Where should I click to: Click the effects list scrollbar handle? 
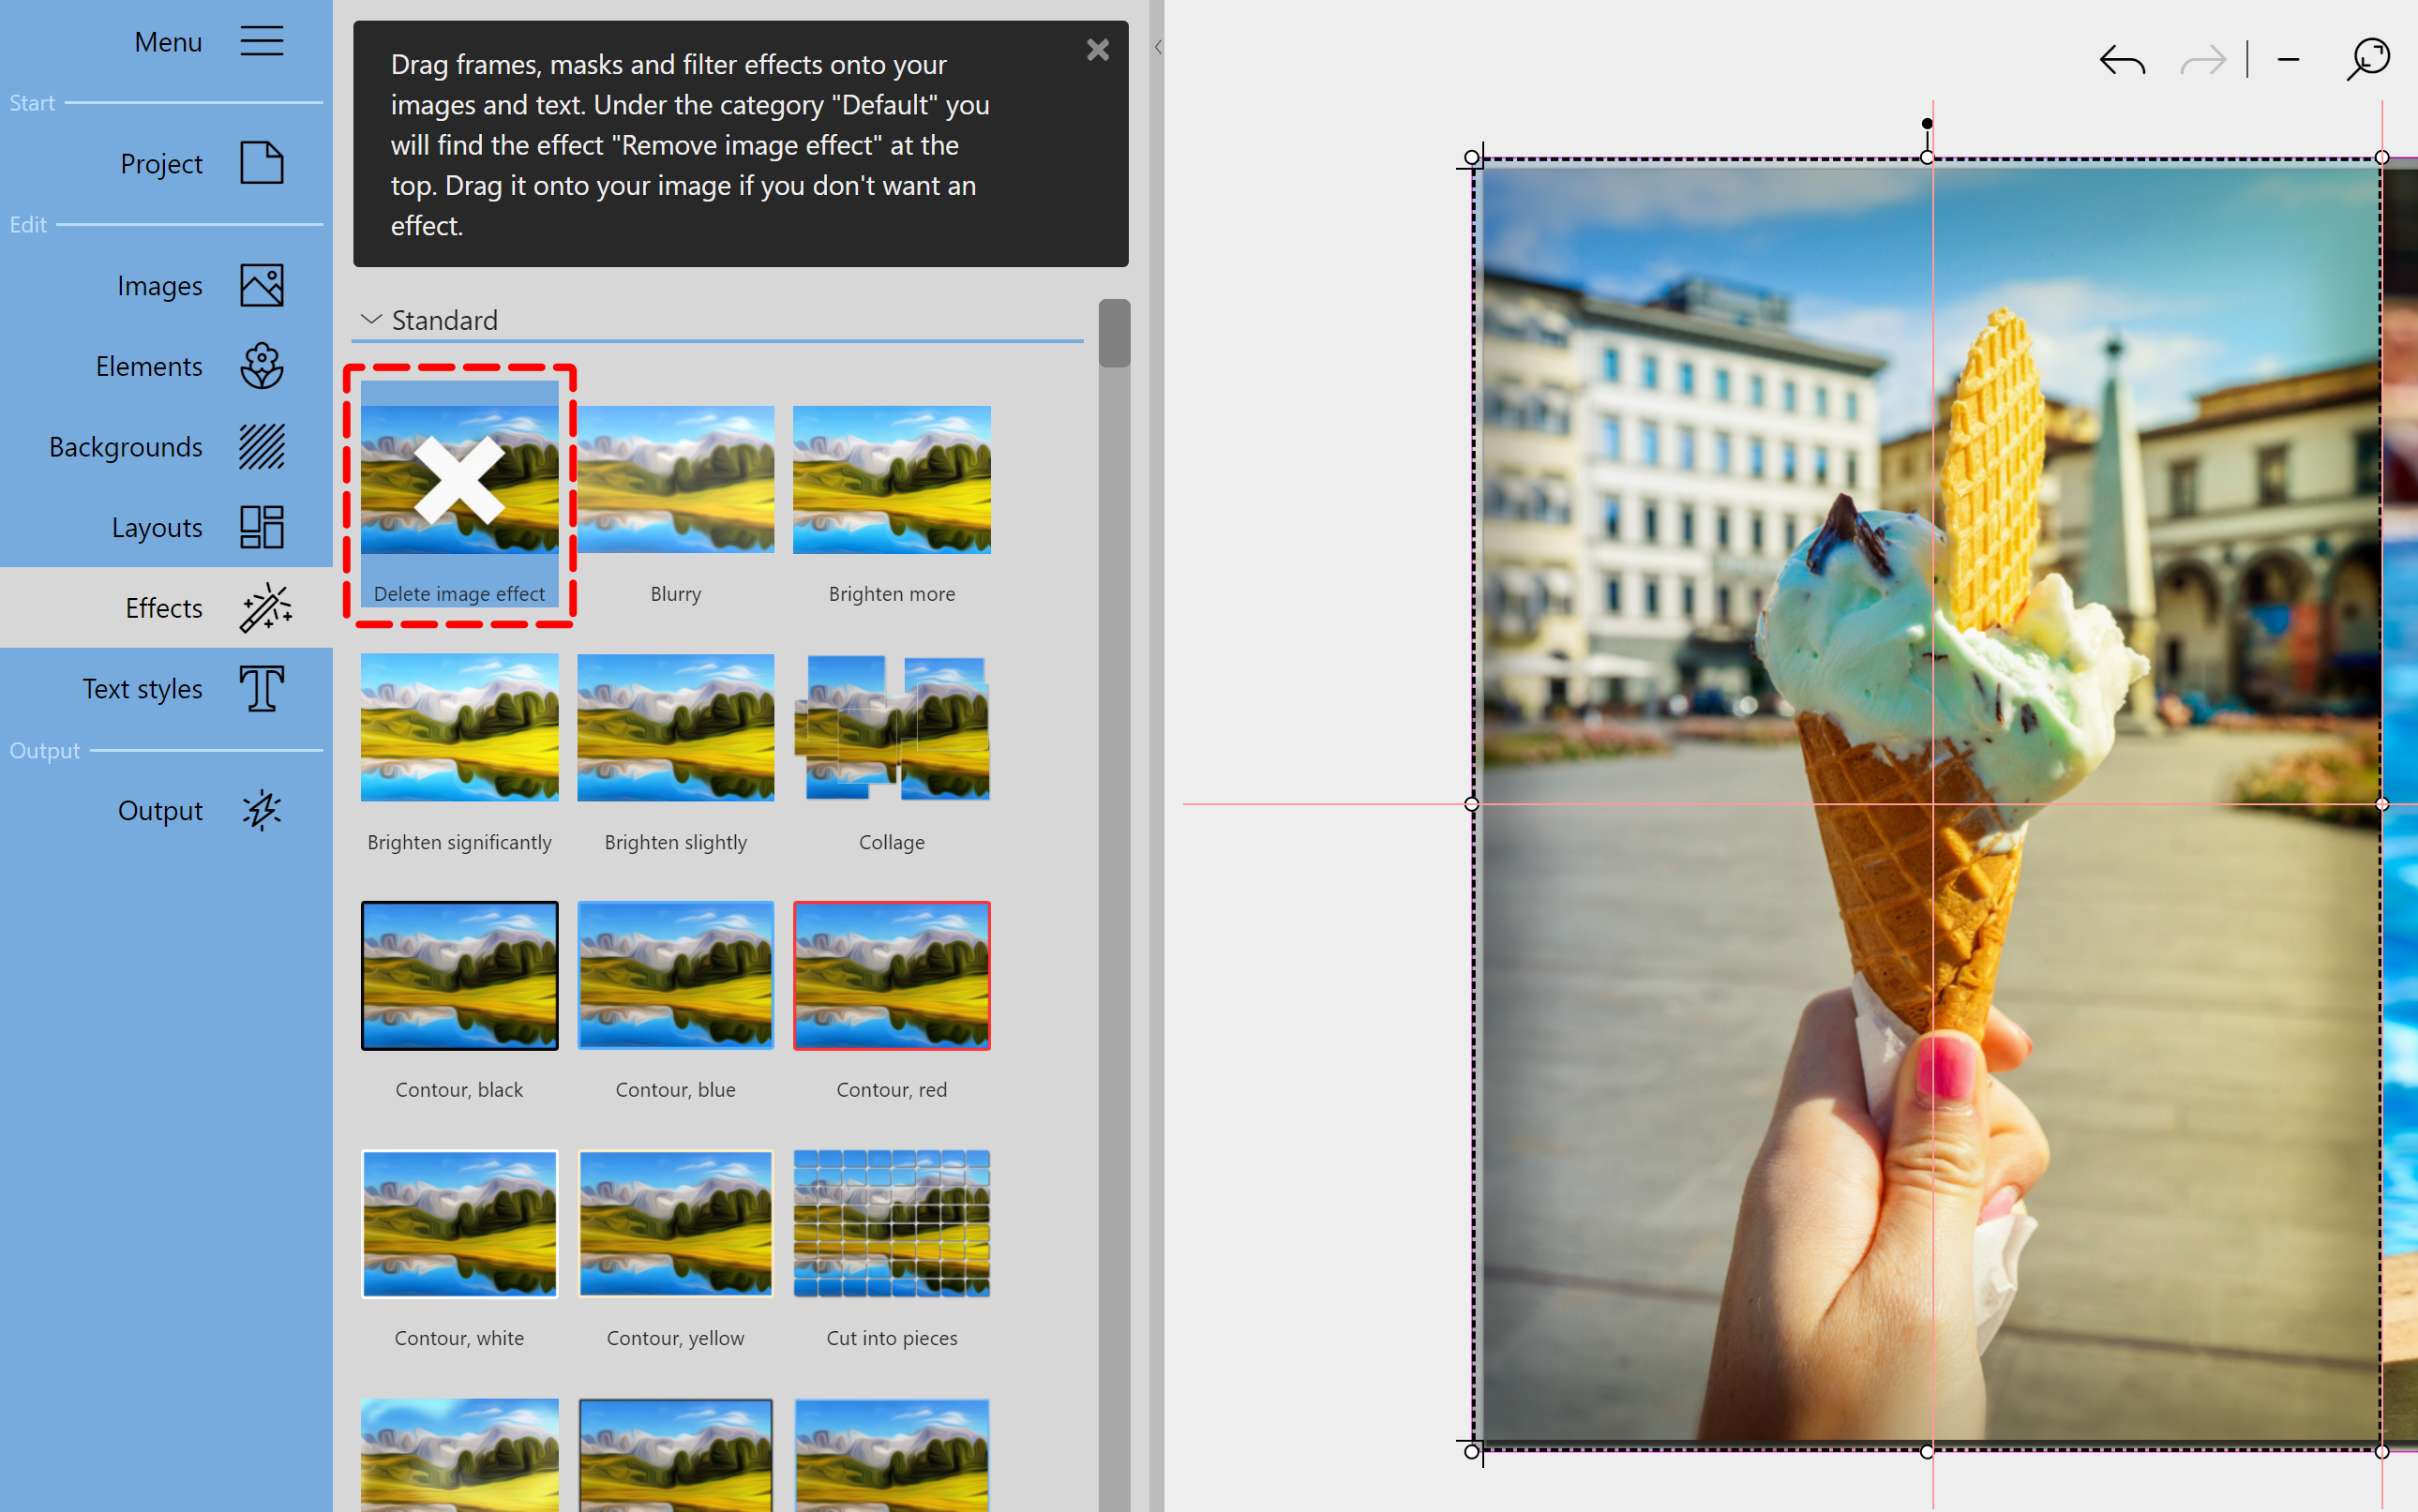coord(1113,333)
